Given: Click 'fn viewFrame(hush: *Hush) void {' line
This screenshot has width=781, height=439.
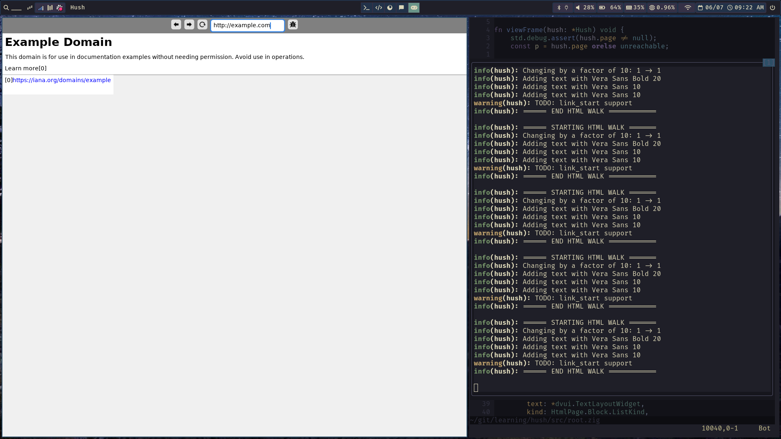Looking at the screenshot, I should [559, 30].
